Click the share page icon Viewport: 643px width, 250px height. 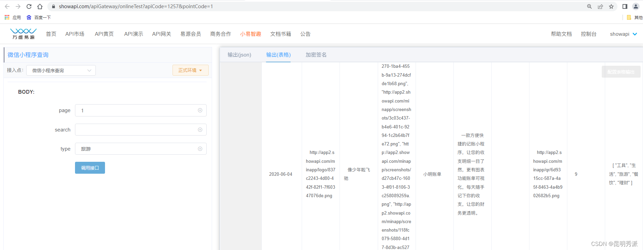click(x=600, y=6)
